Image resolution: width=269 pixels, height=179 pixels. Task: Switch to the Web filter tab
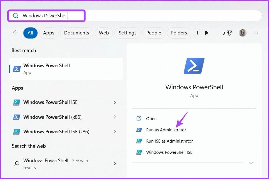coord(104,33)
